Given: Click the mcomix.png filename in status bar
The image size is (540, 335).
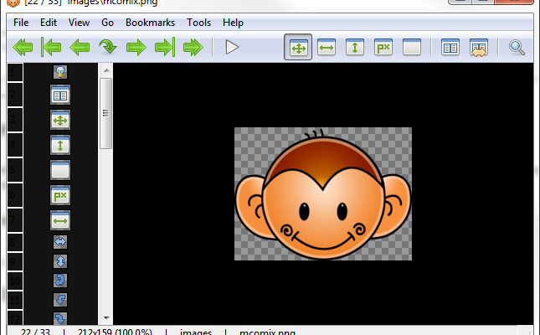Looking at the screenshot, I should [268, 332].
